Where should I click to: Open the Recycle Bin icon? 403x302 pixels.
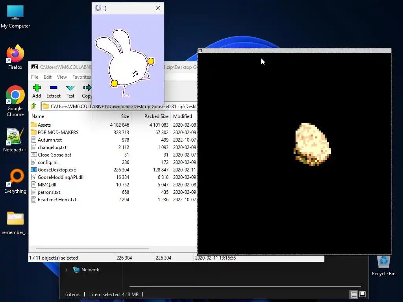tap(383, 266)
